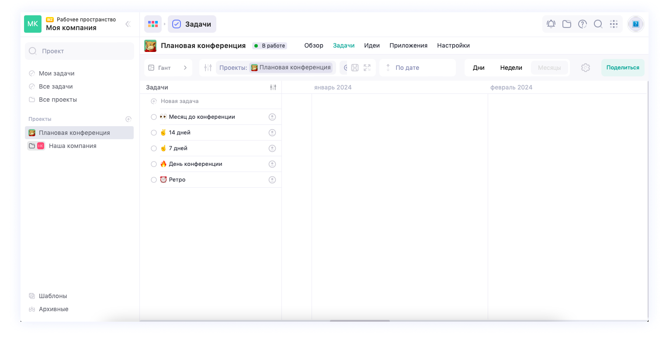Select the Недели timeline scale

pos(511,68)
